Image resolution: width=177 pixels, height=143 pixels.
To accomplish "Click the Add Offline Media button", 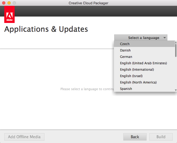I will click(x=24, y=137).
